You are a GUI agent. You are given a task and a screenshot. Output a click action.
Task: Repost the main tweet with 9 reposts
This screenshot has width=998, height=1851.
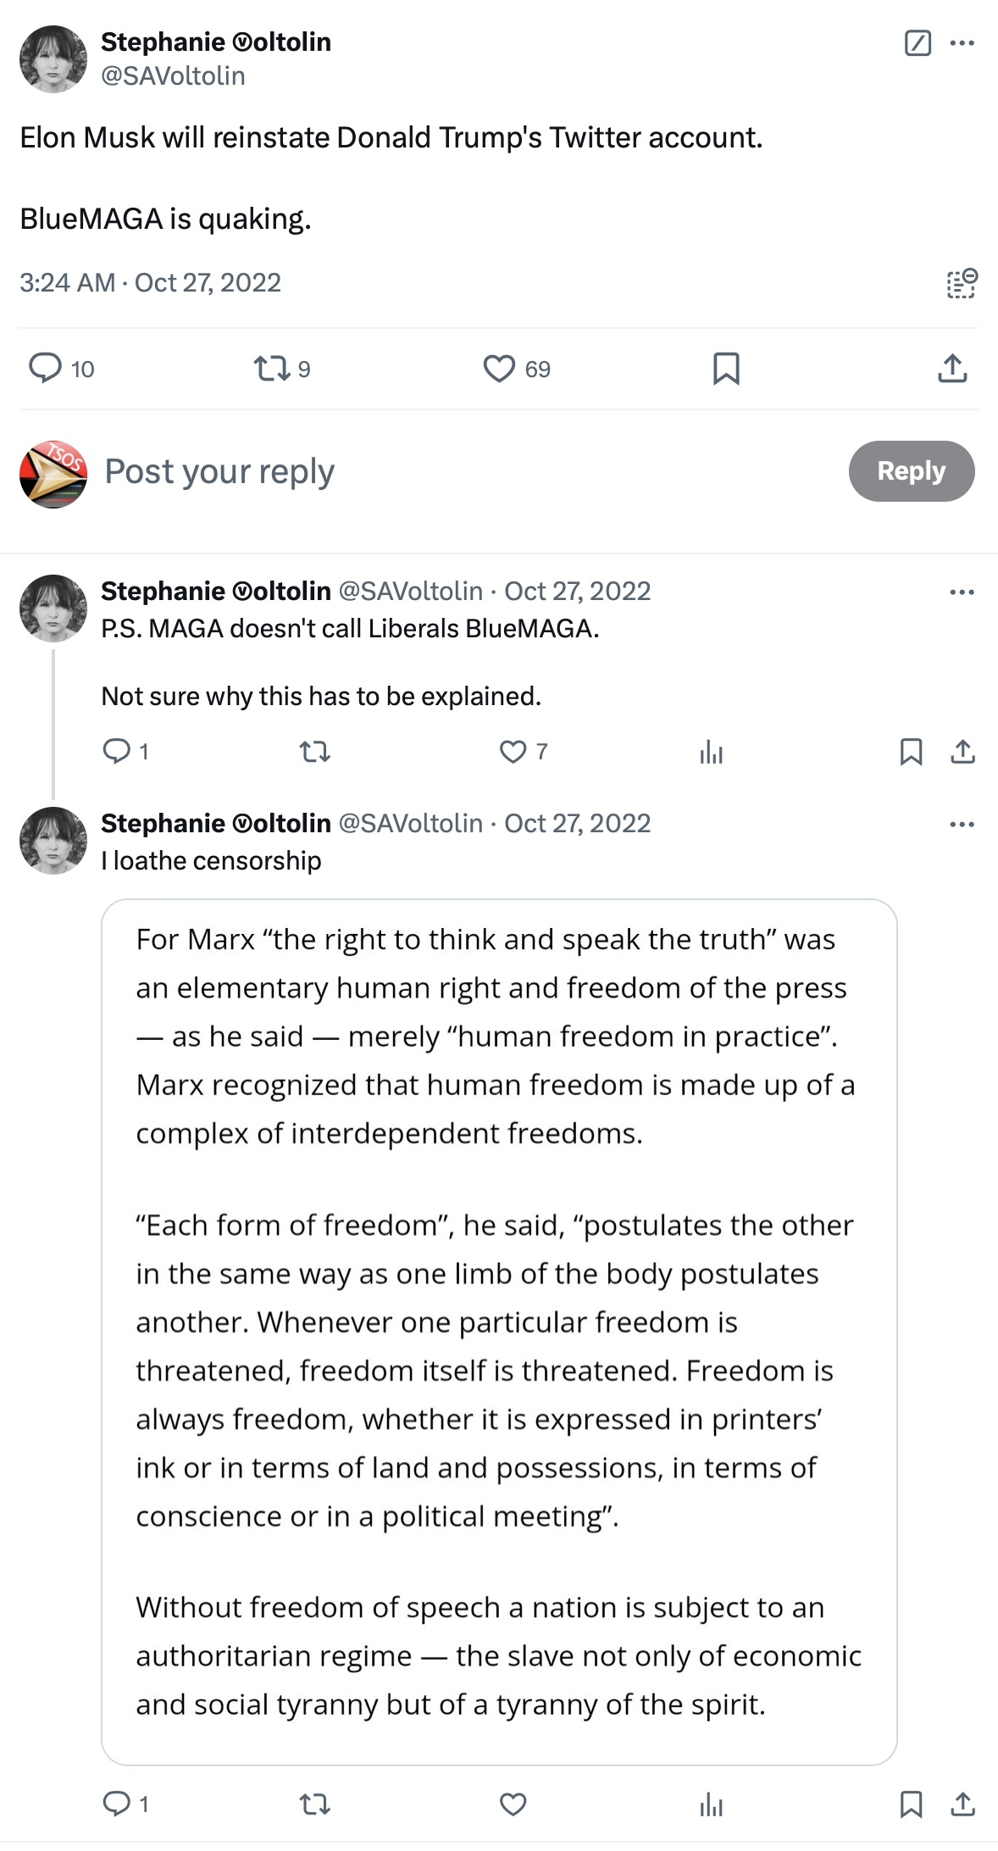[x=272, y=369]
